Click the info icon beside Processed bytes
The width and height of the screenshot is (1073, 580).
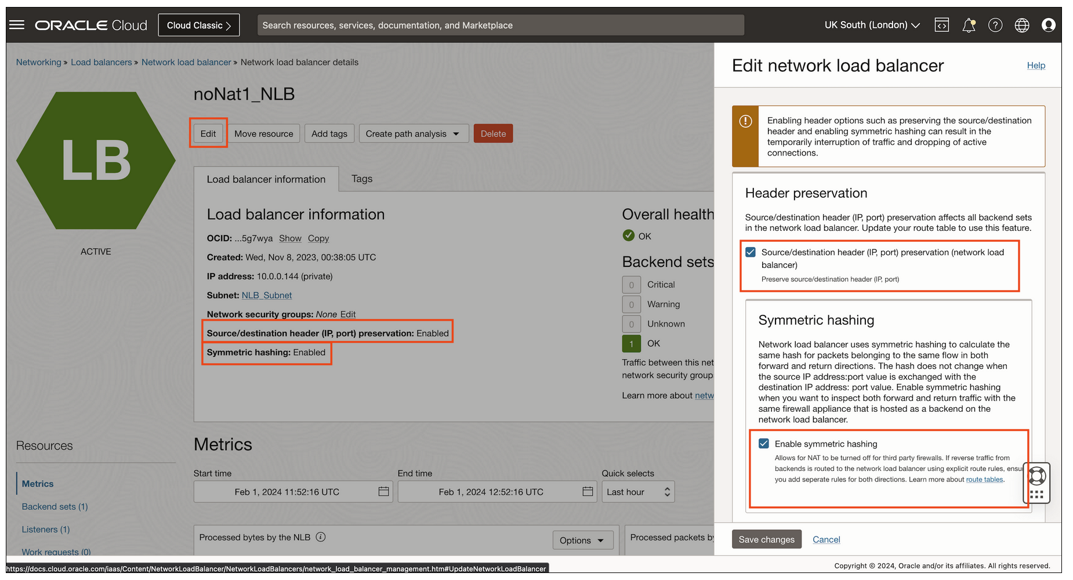click(x=321, y=537)
